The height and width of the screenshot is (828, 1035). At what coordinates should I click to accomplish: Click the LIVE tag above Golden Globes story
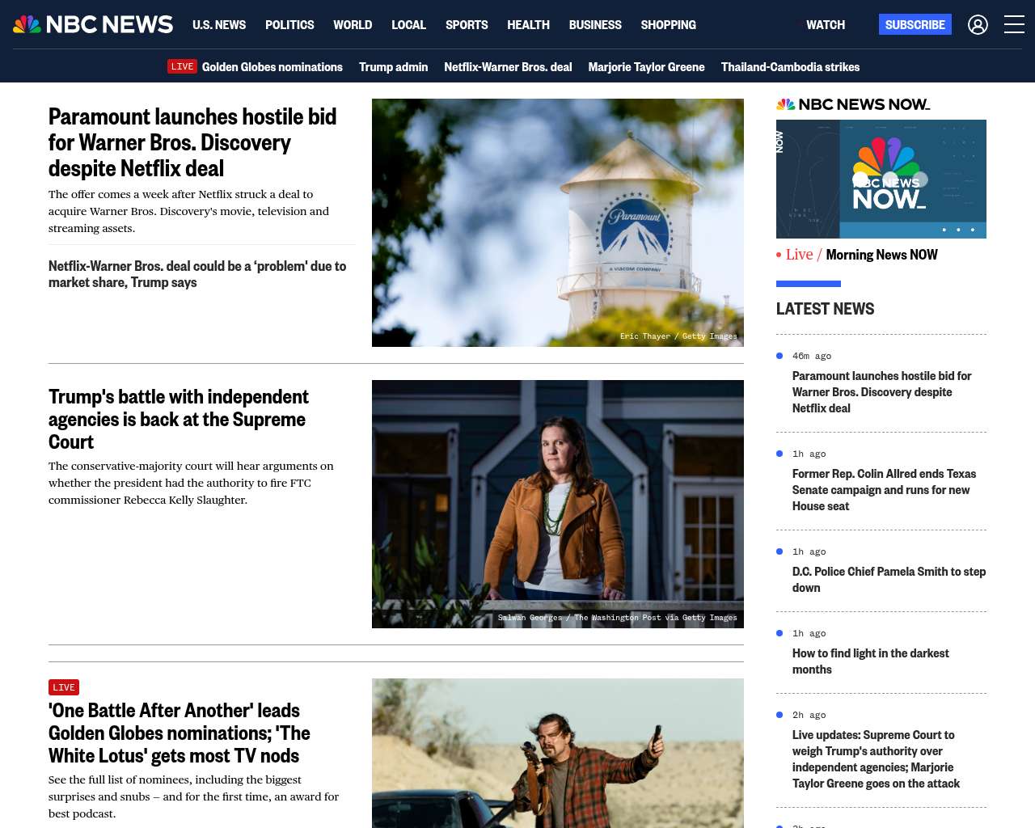click(x=64, y=687)
